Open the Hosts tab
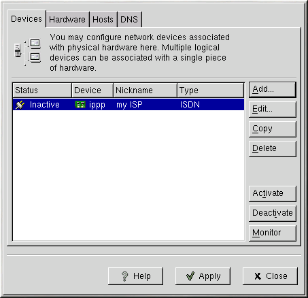This screenshot has width=308, height=298. [x=103, y=20]
